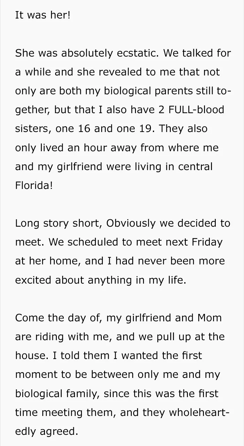Screen dimensions: 244x446
Task: Click the text "edly agreed."
Action: 46,431
